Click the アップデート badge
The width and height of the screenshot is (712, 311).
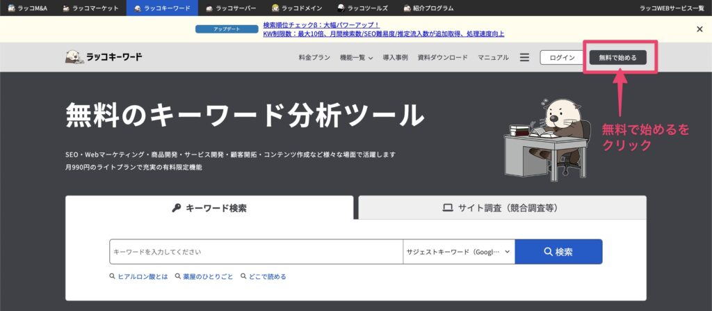click(x=227, y=29)
